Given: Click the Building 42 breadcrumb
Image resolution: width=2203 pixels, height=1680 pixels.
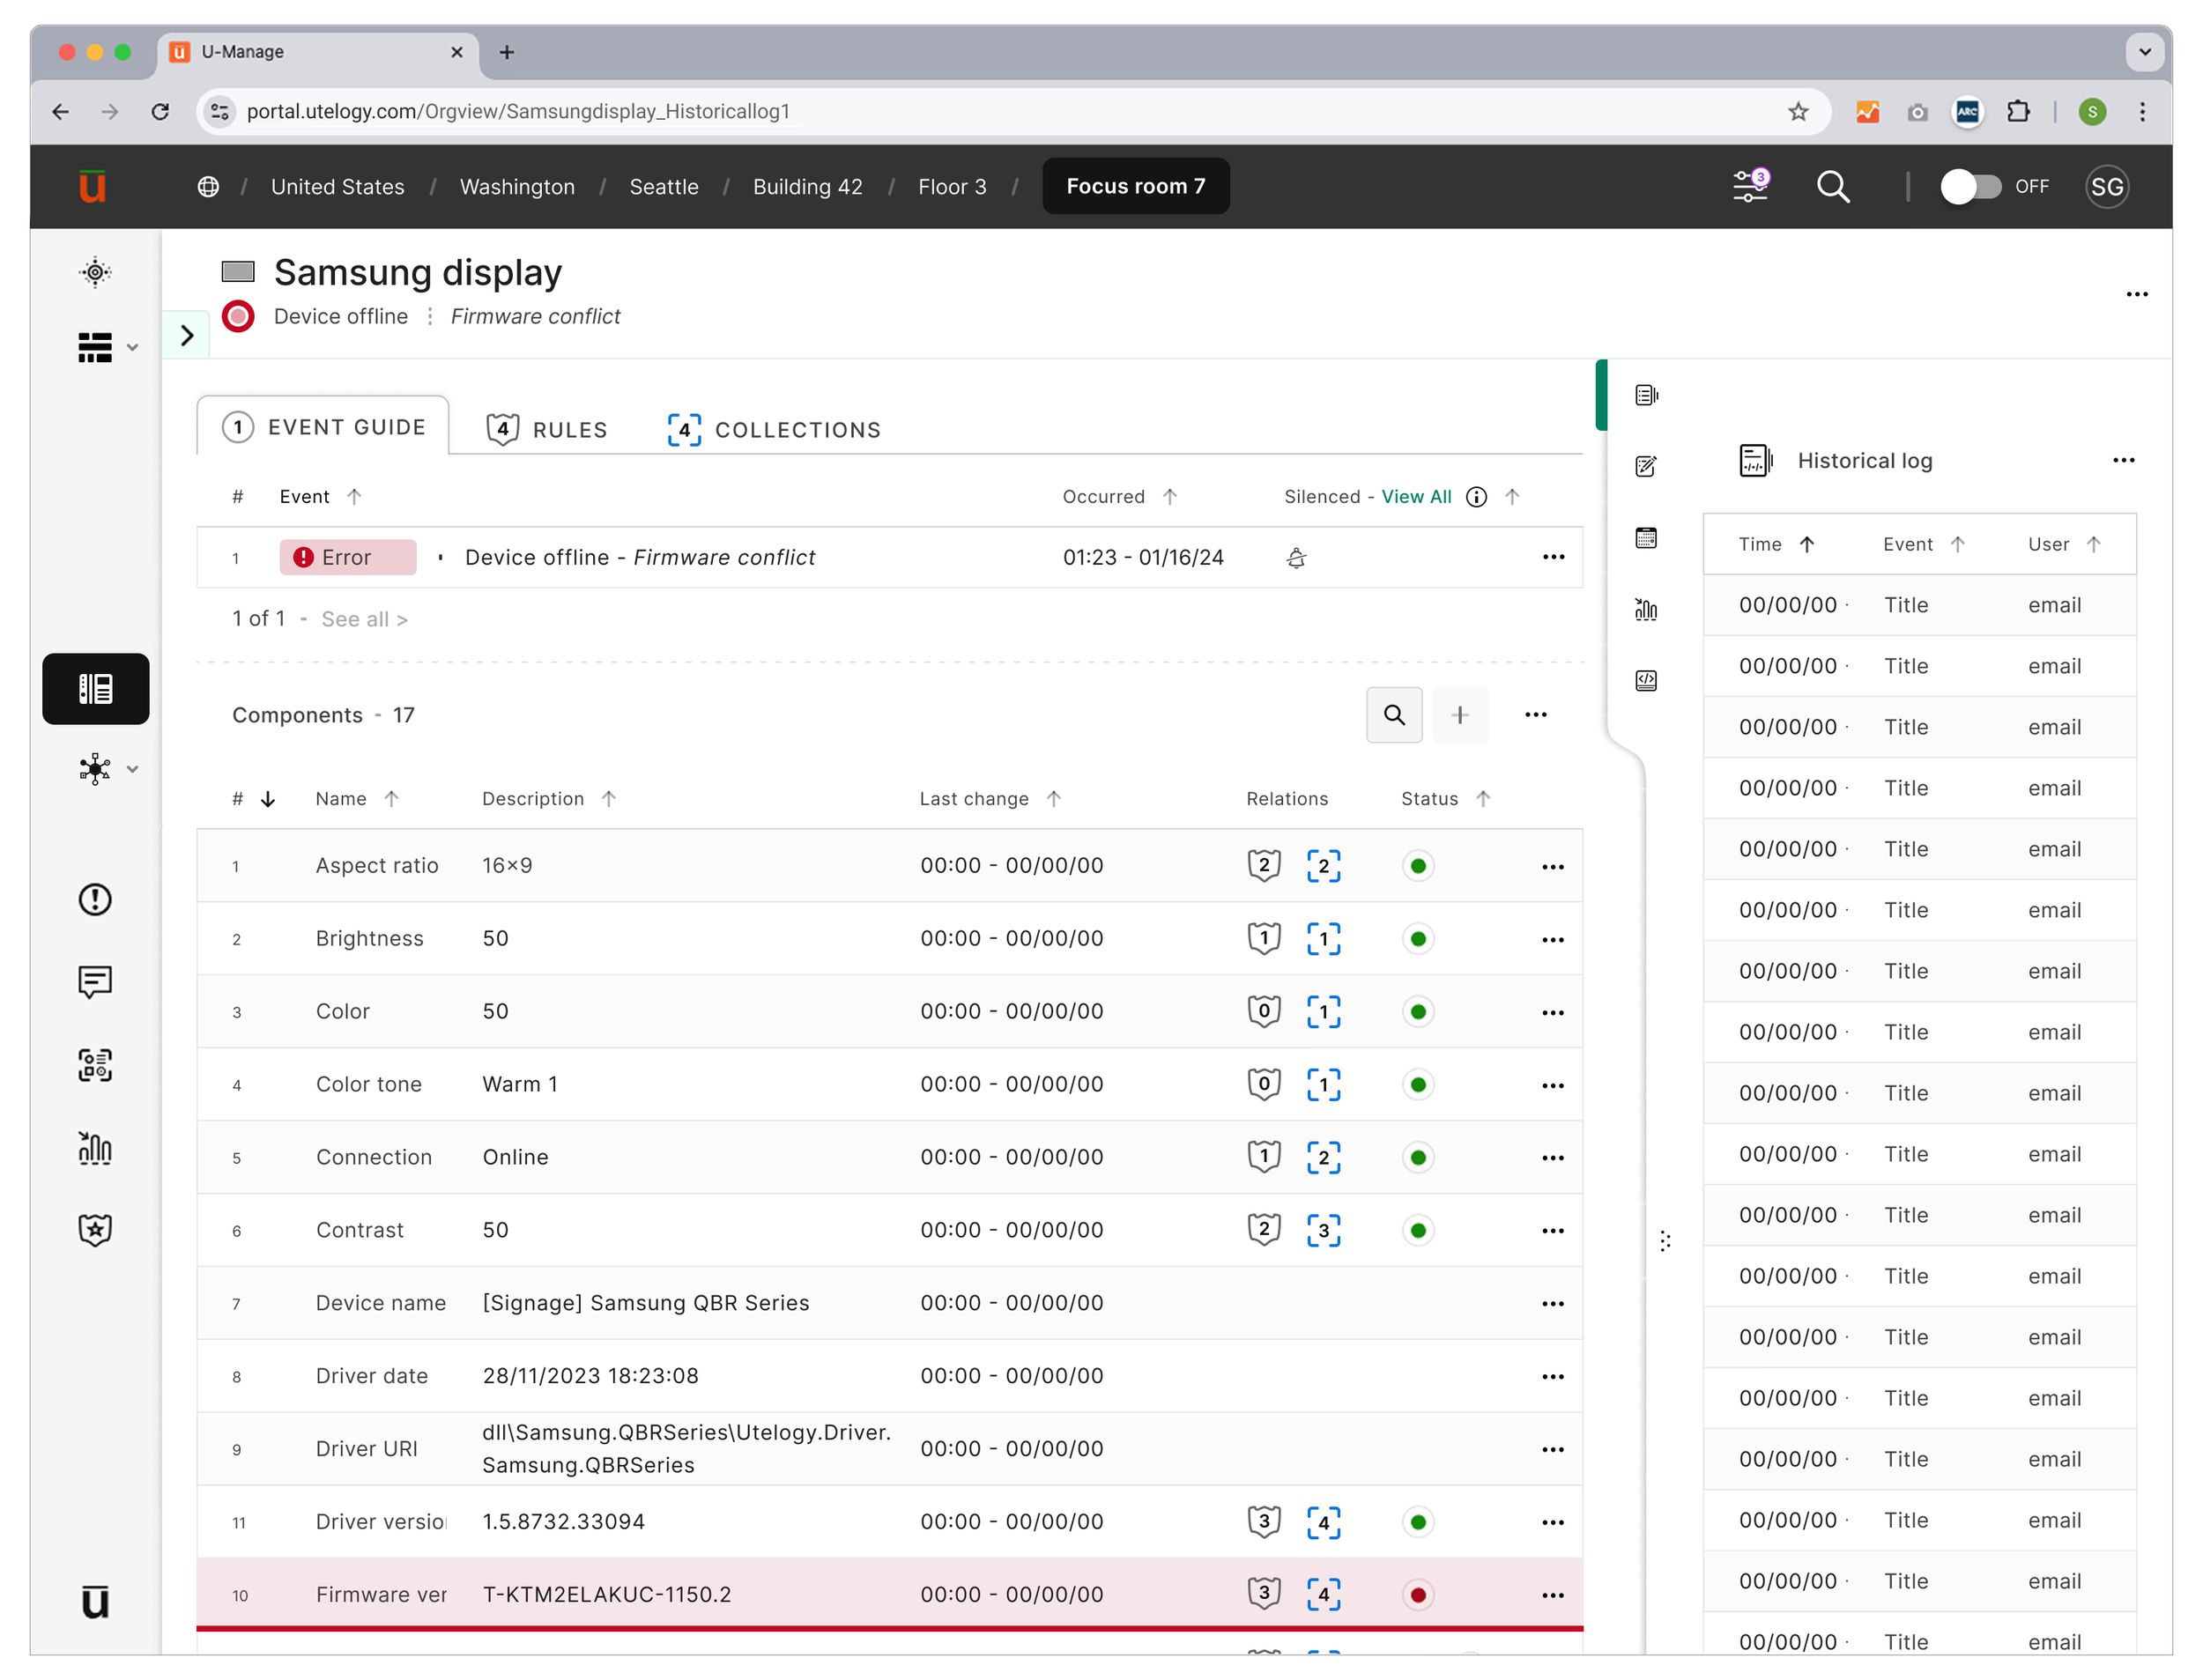Looking at the screenshot, I should point(807,187).
